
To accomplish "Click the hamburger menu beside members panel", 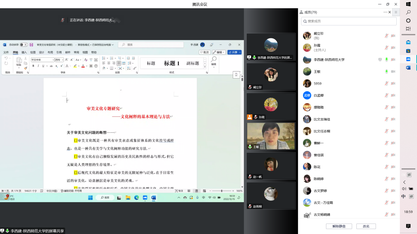I will [396, 12].
